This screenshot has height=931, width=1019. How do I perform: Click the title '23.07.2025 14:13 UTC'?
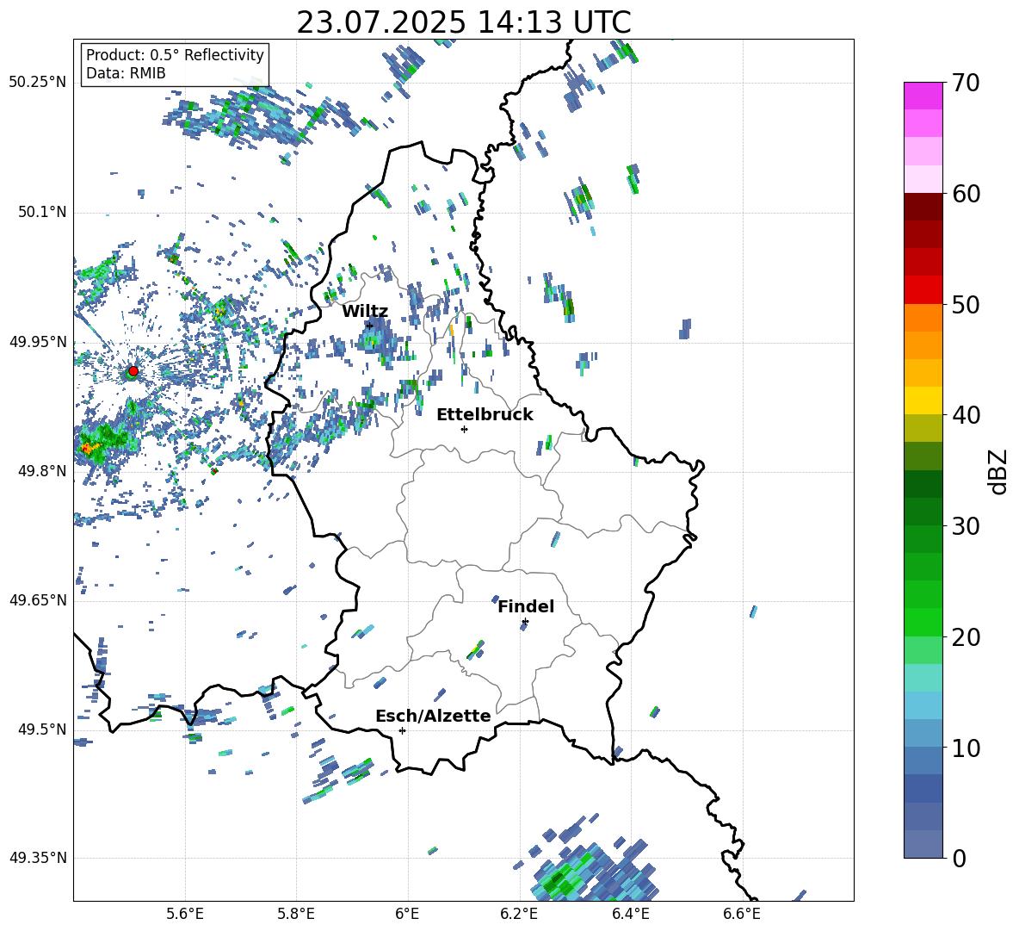[x=463, y=22]
